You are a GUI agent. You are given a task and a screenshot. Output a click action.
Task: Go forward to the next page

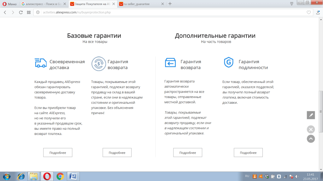coord(13,12)
